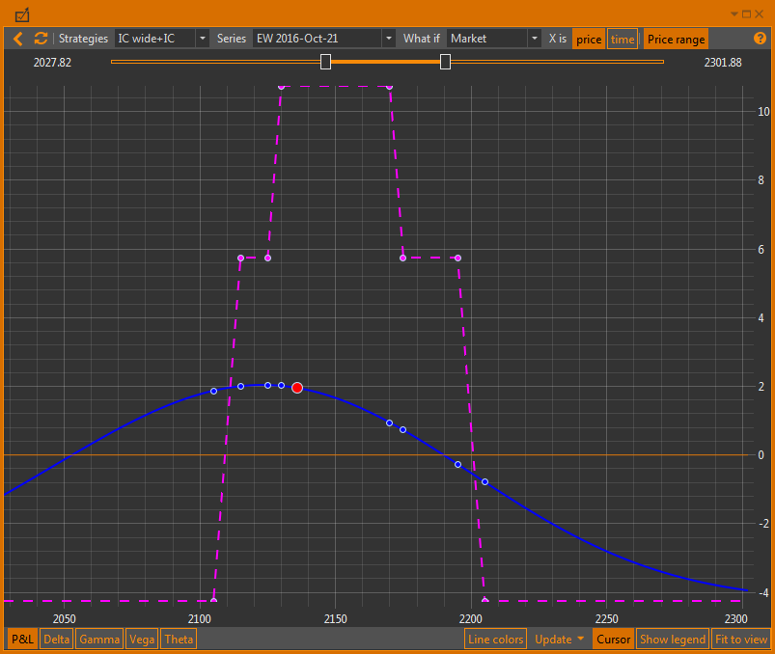
Task: Open the Strategies dropdown arrow
Action: 202,39
